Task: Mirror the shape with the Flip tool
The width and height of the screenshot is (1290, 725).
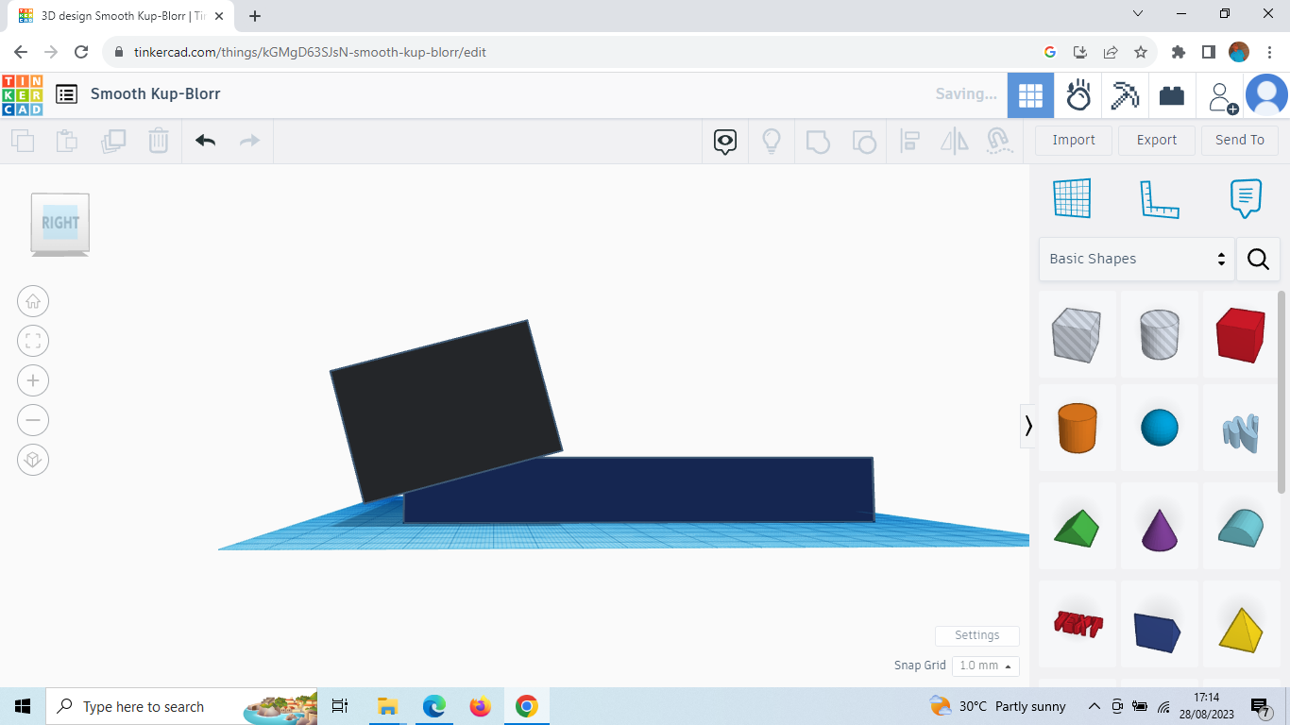Action: [954, 141]
